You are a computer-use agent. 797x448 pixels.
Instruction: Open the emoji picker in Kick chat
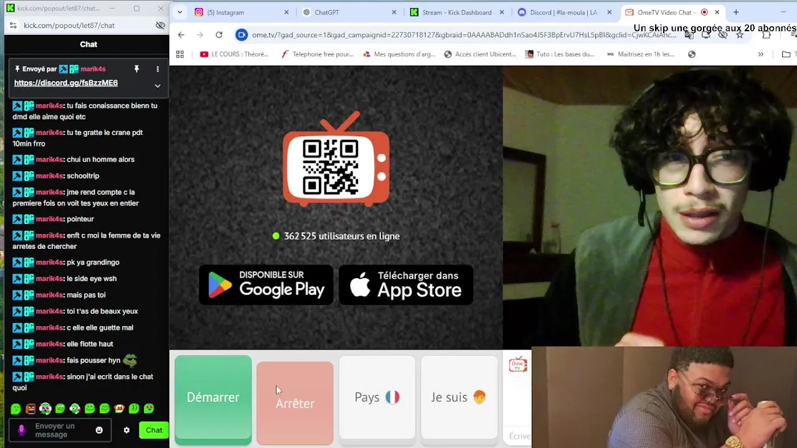tap(99, 430)
